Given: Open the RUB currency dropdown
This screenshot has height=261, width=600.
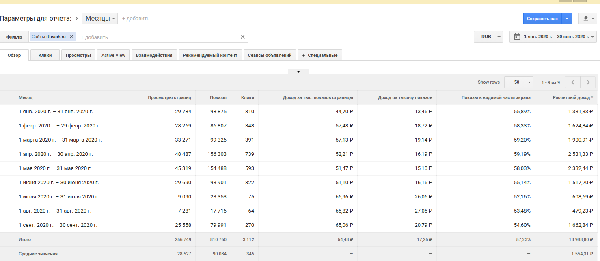Looking at the screenshot, I should 488,37.
